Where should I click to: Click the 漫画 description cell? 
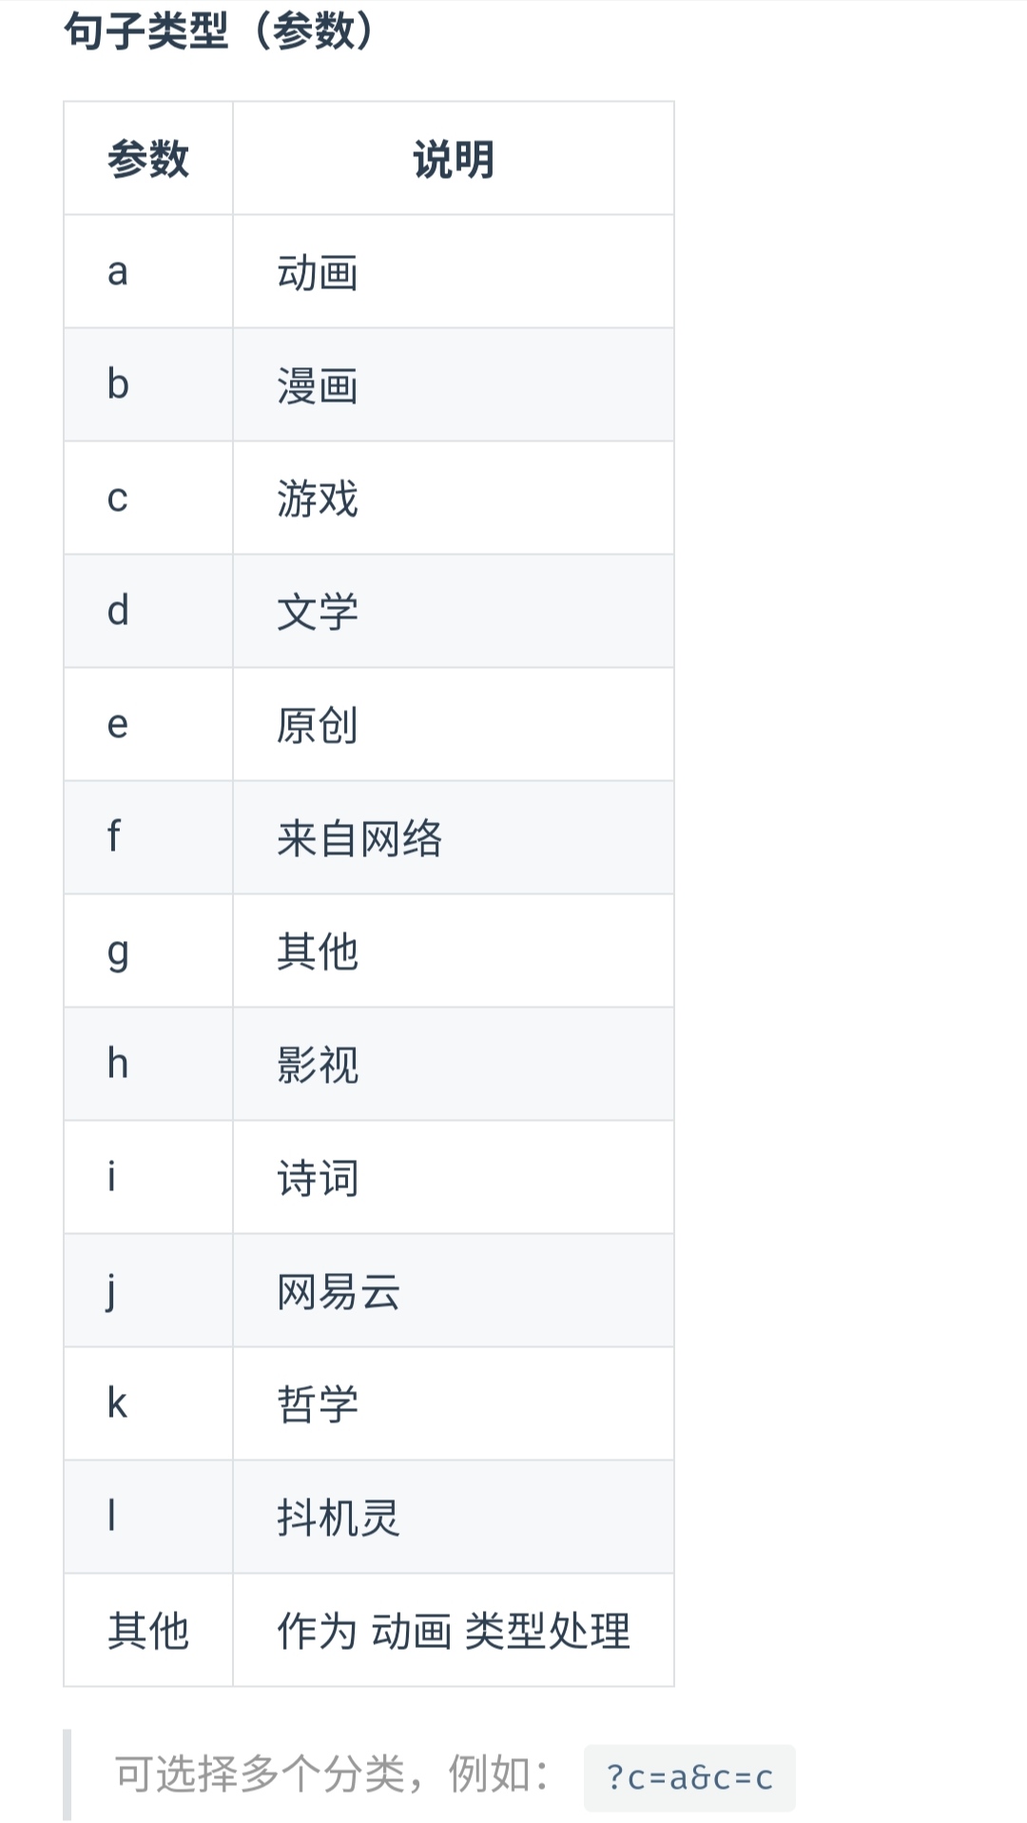[454, 384]
